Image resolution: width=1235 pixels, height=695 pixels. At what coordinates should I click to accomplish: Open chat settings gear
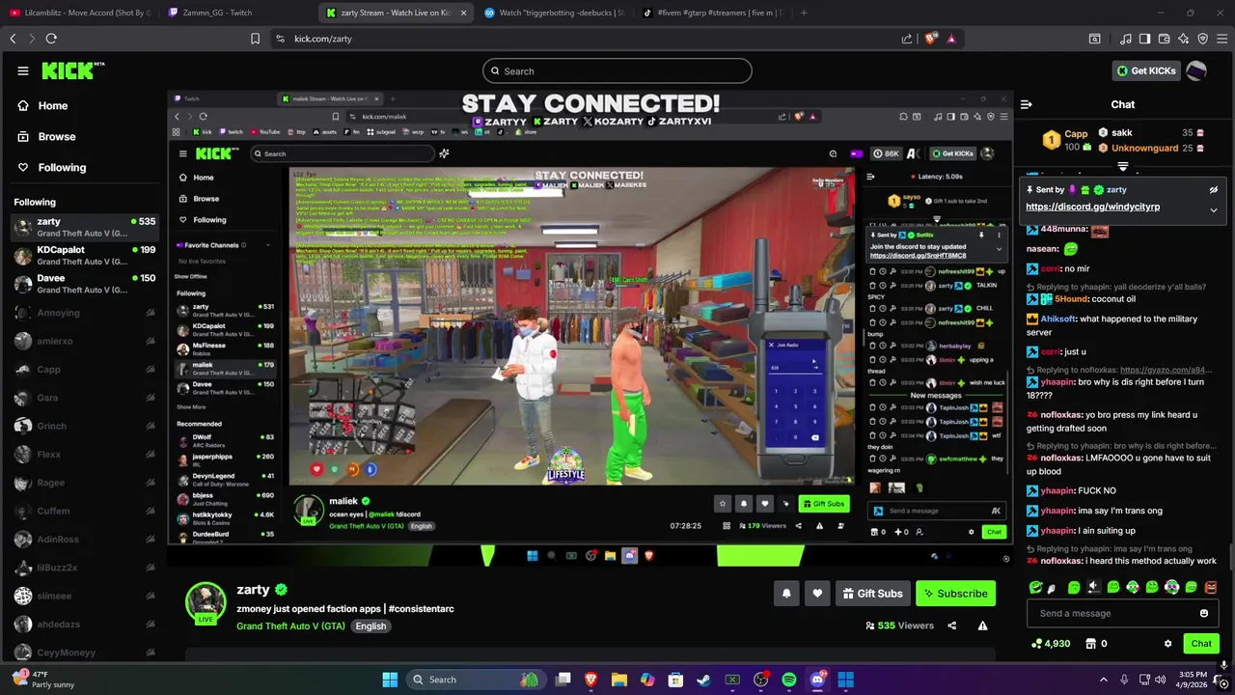tap(1167, 644)
